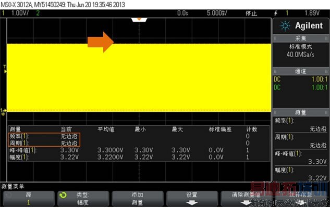Click the 5.000 ms/ timebase readout
Screen dimensions: 330x208
tap(217, 13)
